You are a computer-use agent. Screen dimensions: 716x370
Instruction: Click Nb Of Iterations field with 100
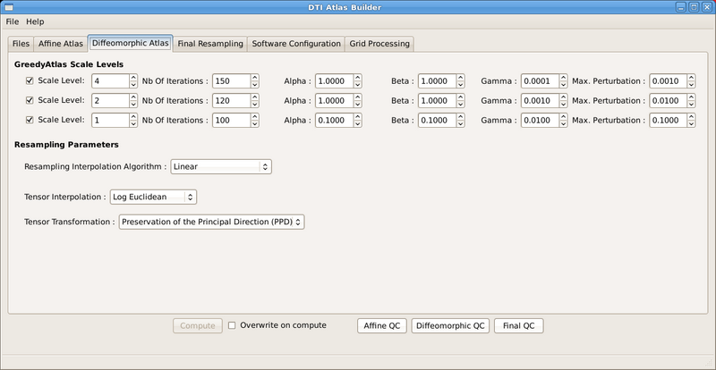[231, 121]
